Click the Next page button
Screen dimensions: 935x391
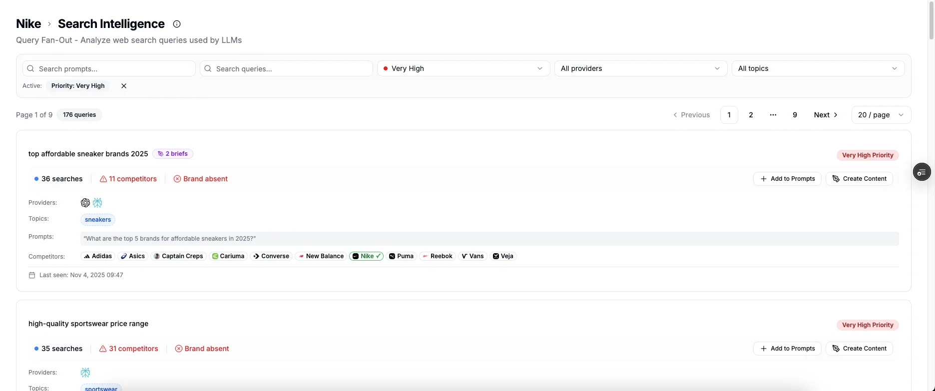pyautogui.click(x=826, y=115)
